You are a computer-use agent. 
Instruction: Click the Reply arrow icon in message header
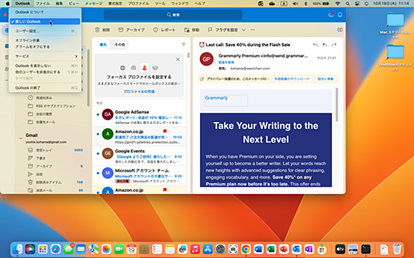[315, 45]
